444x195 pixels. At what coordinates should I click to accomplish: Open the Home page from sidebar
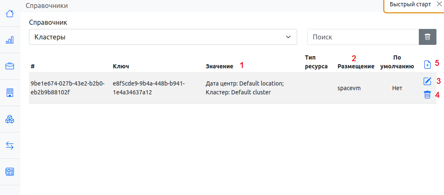pyautogui.click(x=10, y=13)
